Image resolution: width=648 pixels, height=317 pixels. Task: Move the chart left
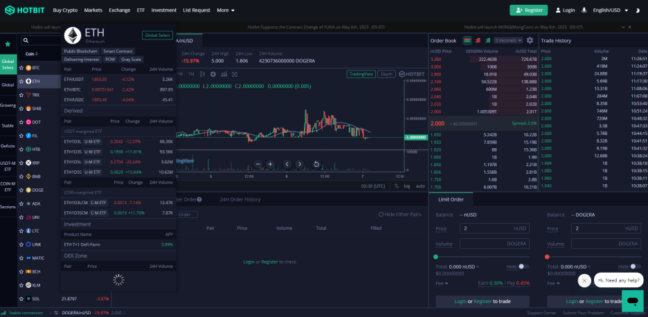[x=287, y=164]
